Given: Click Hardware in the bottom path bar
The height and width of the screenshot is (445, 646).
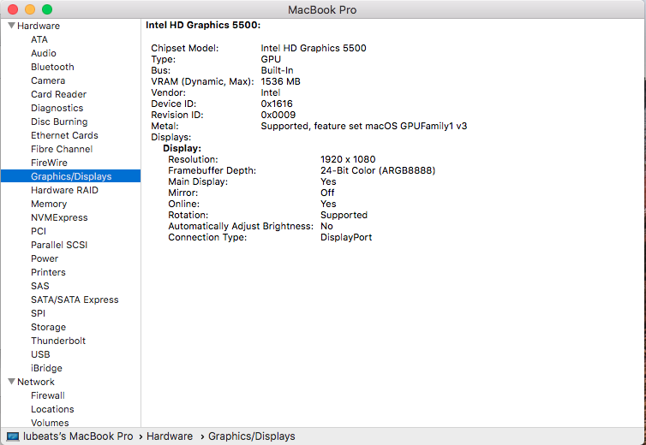Looking at the screenshot, I should click(169, 436).
